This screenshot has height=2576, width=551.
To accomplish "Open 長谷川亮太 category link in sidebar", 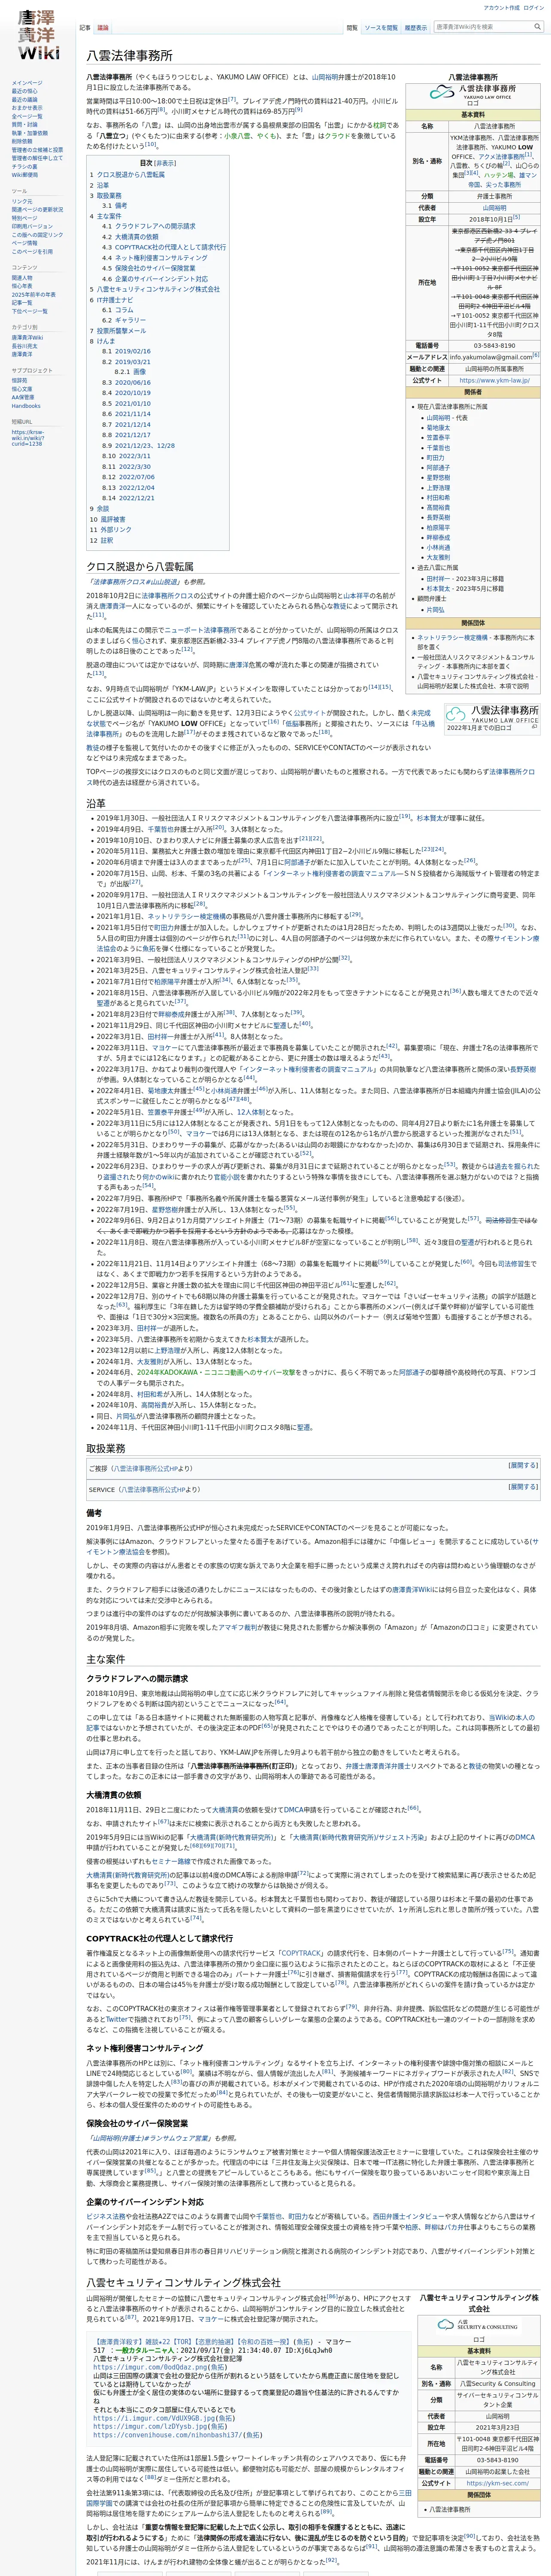I will [x=24, y=345].
